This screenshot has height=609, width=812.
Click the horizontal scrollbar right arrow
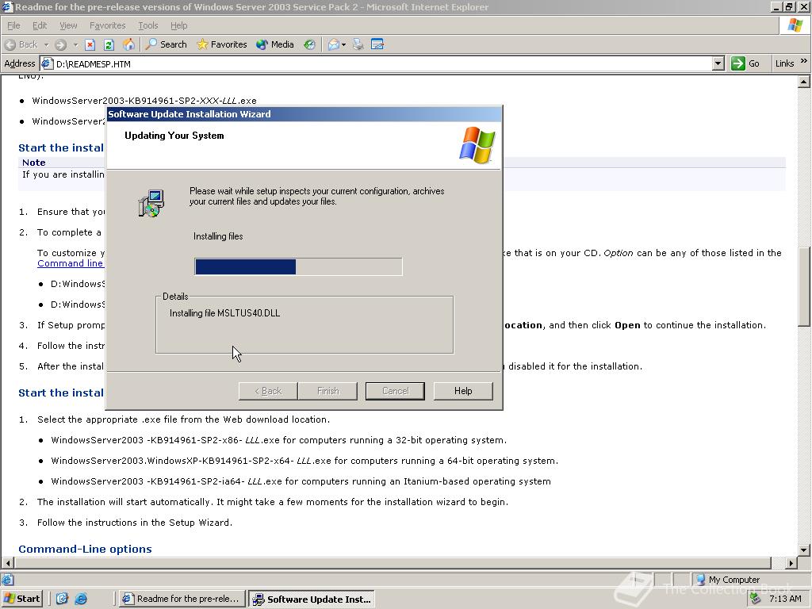coord(791,562)
